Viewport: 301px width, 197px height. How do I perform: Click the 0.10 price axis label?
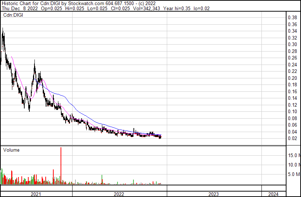click(293, 111)
